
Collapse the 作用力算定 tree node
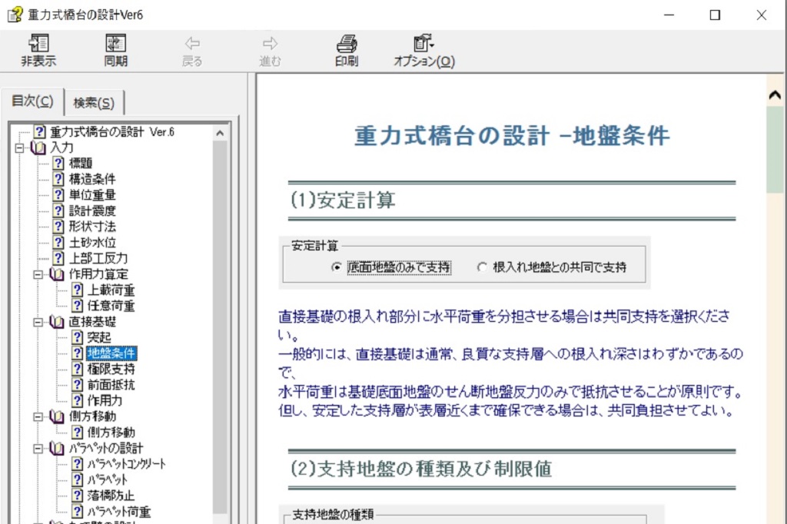pos(38,274)
